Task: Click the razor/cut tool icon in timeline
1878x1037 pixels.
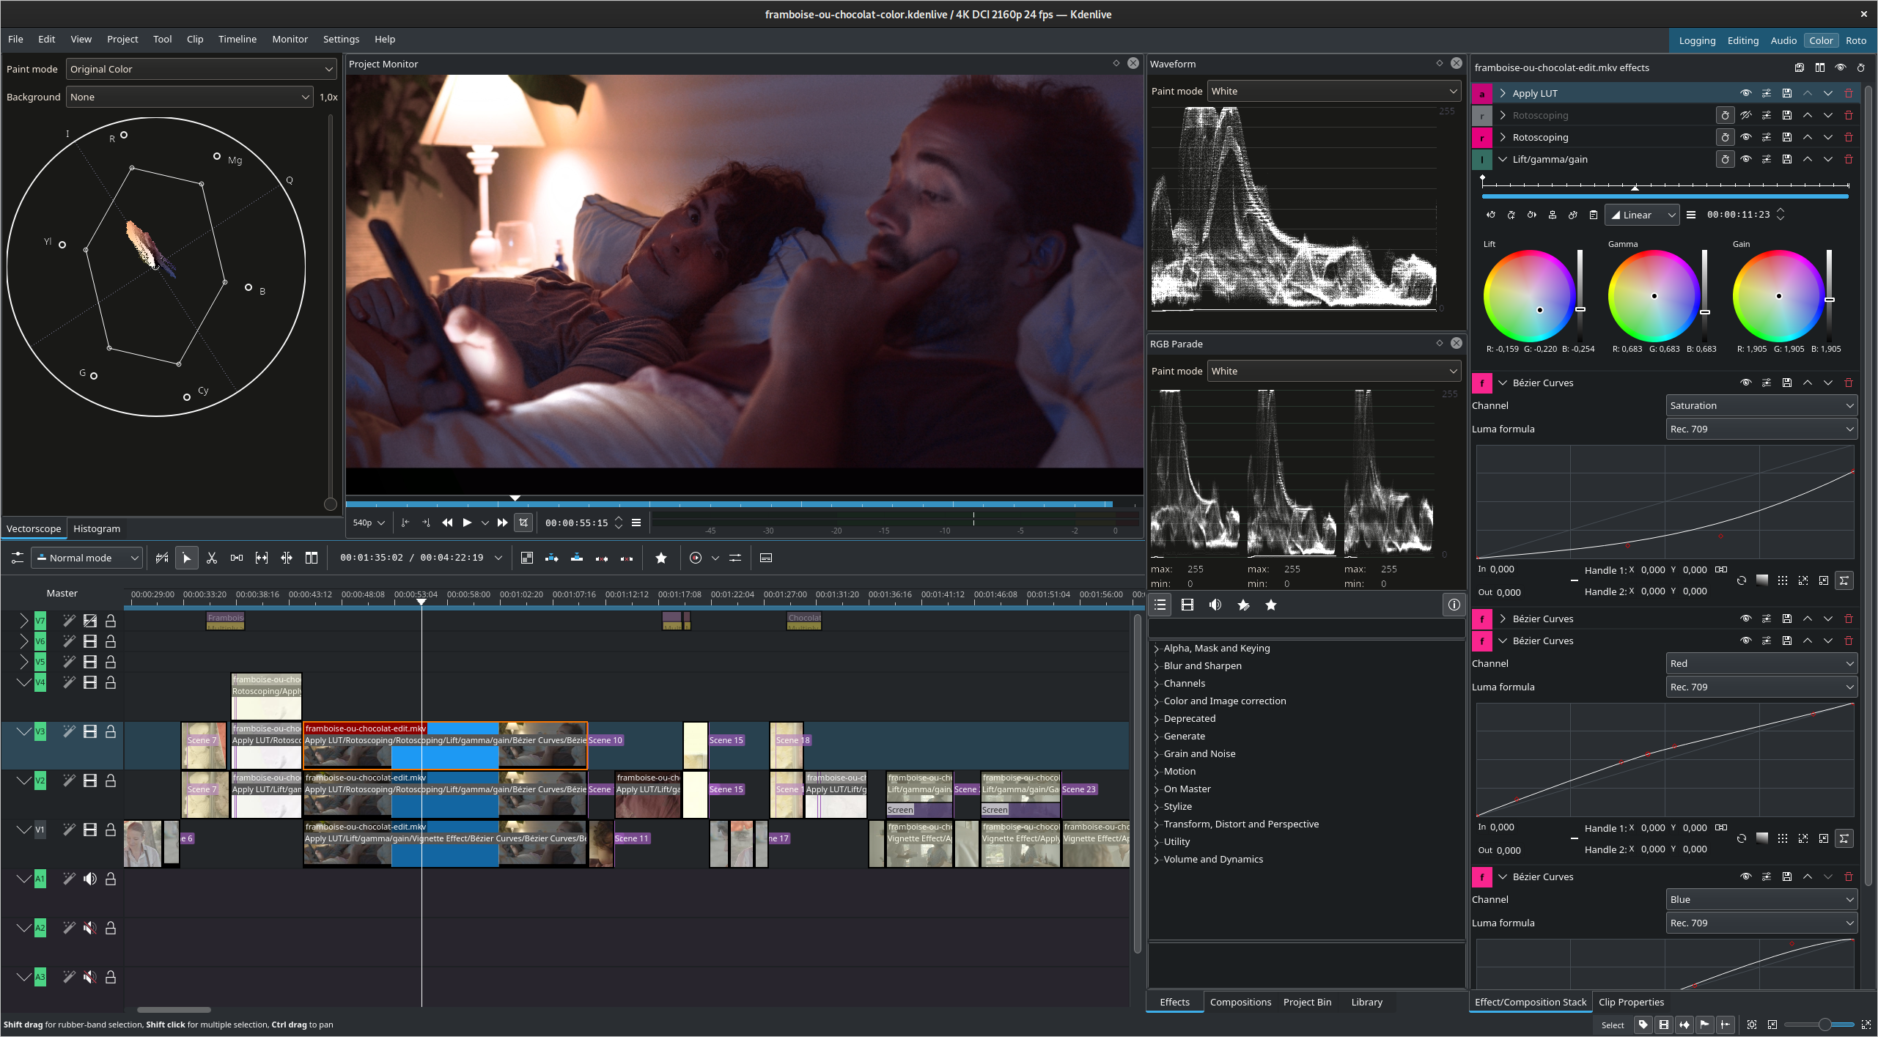Action: pos(210,557)
